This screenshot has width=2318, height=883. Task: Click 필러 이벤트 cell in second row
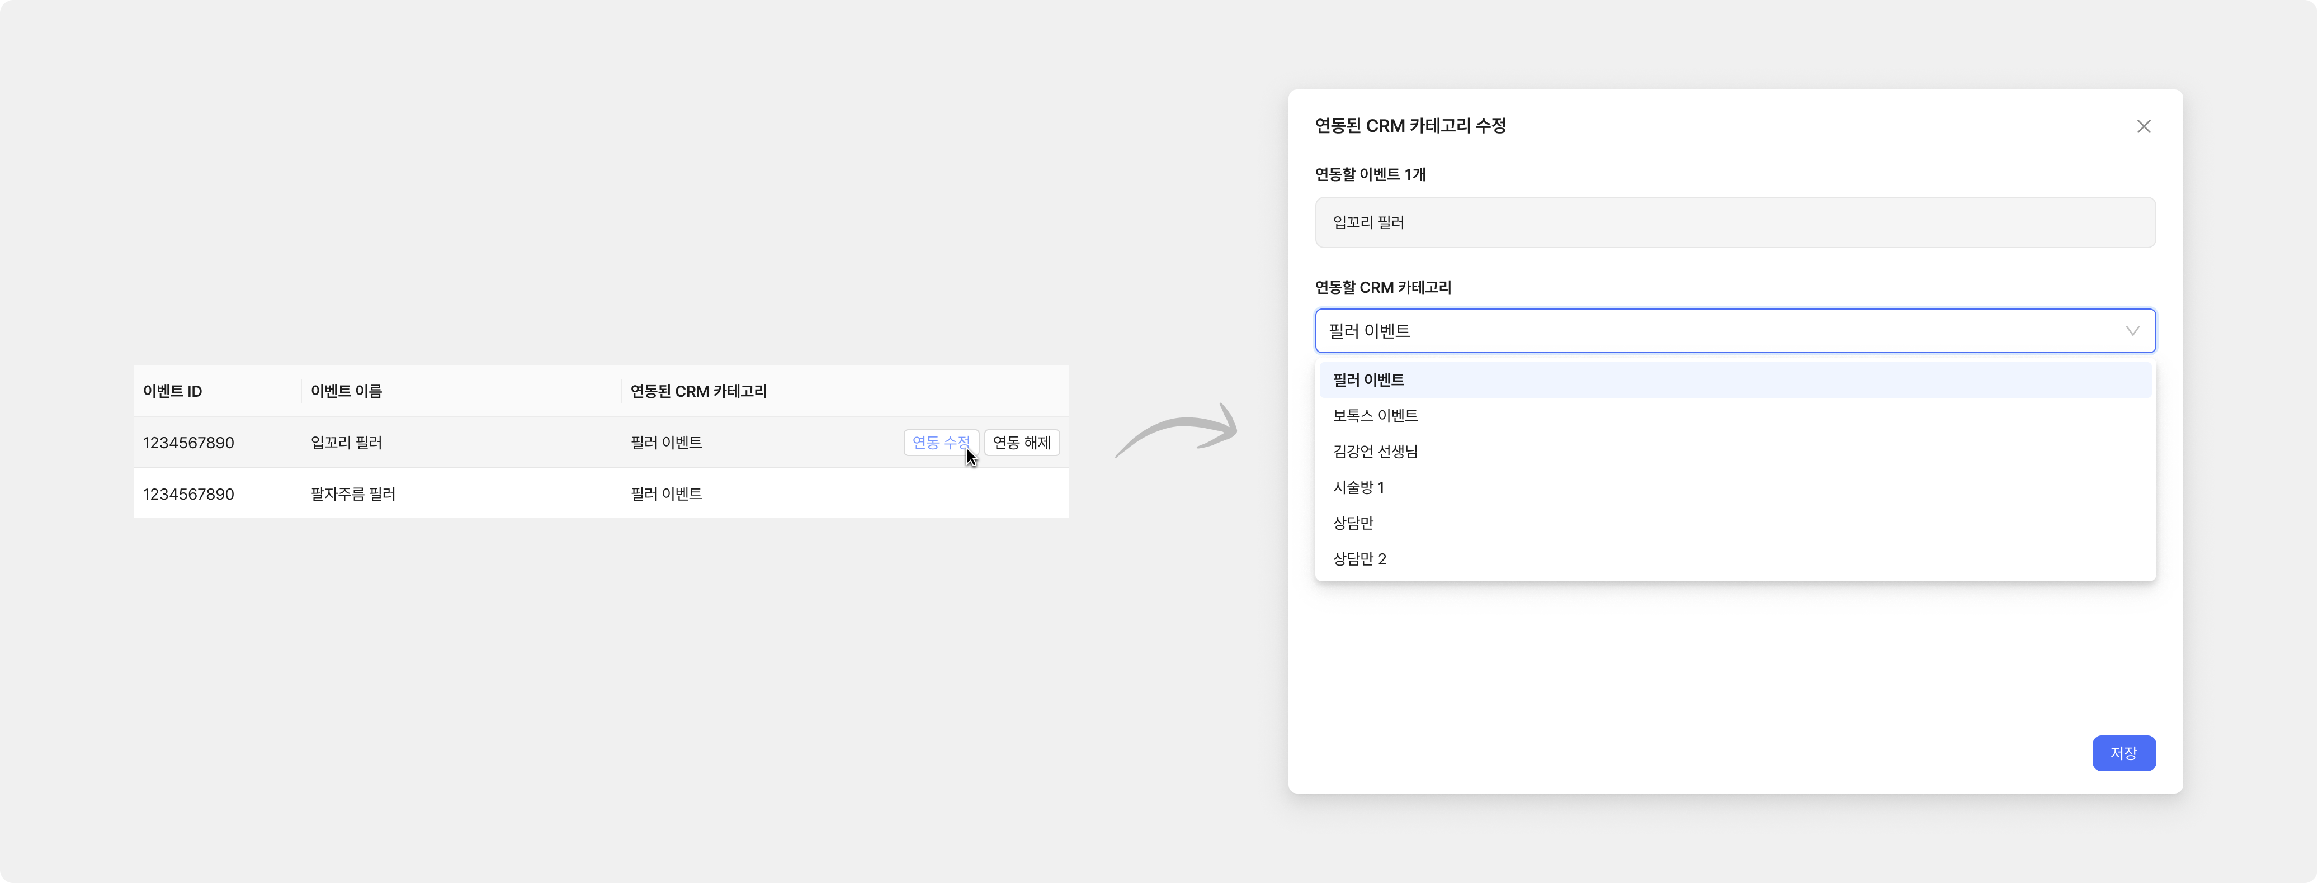pos(666,493)
